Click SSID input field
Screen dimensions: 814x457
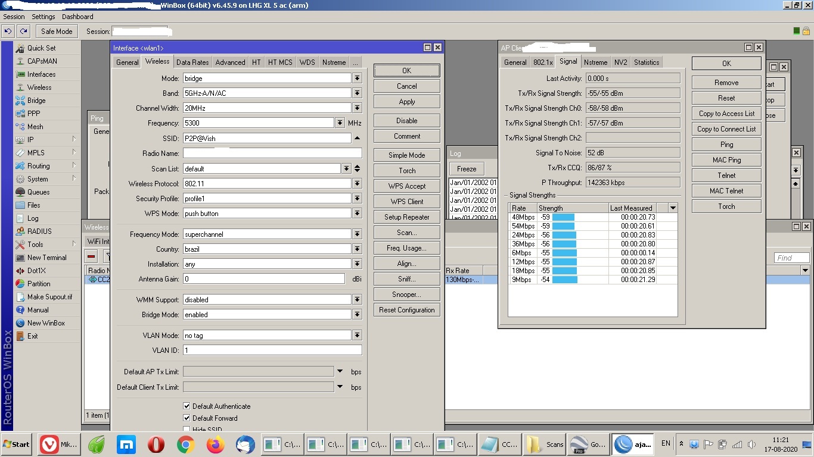point(267,138)
